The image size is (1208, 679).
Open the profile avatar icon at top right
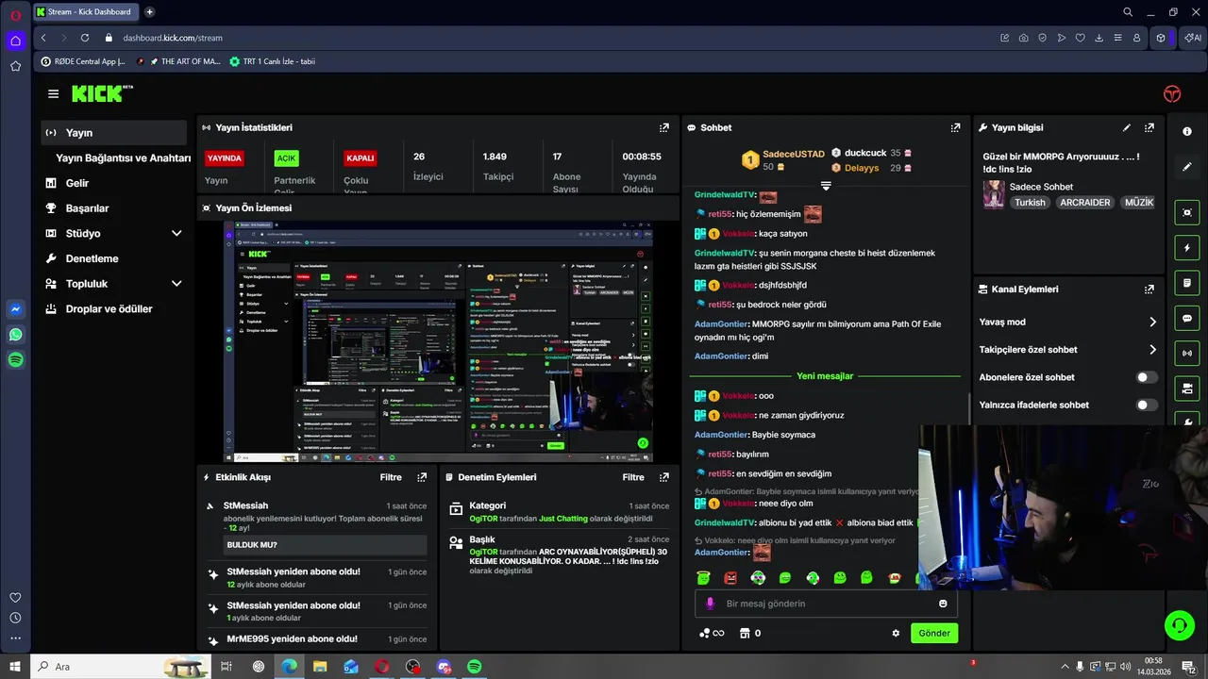(1172, 93)
